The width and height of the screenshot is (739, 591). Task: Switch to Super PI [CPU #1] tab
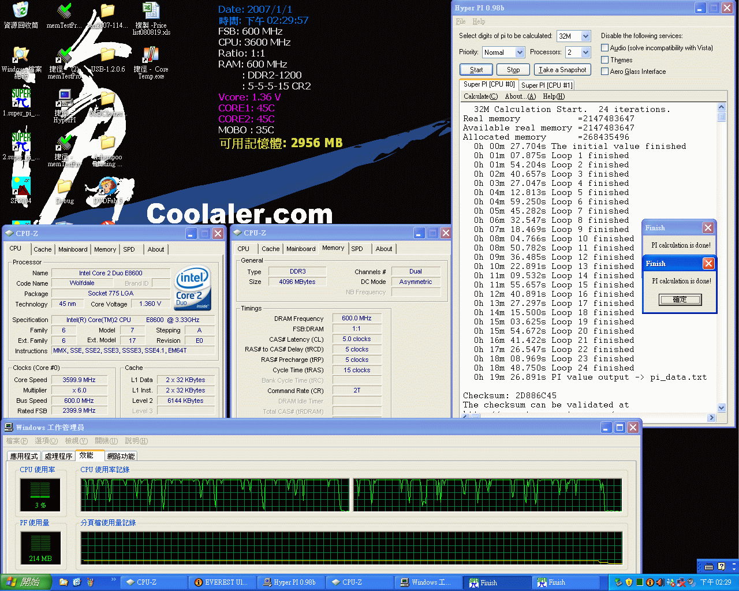[x=547, y=85]
